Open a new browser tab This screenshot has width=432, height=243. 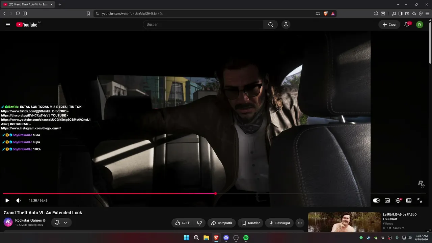[x=60, y=4]
